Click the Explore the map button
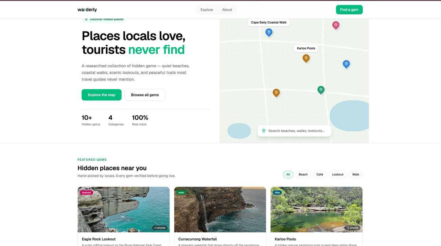The image size is (441, 246). pyautogui.click(x=101, y=95)
